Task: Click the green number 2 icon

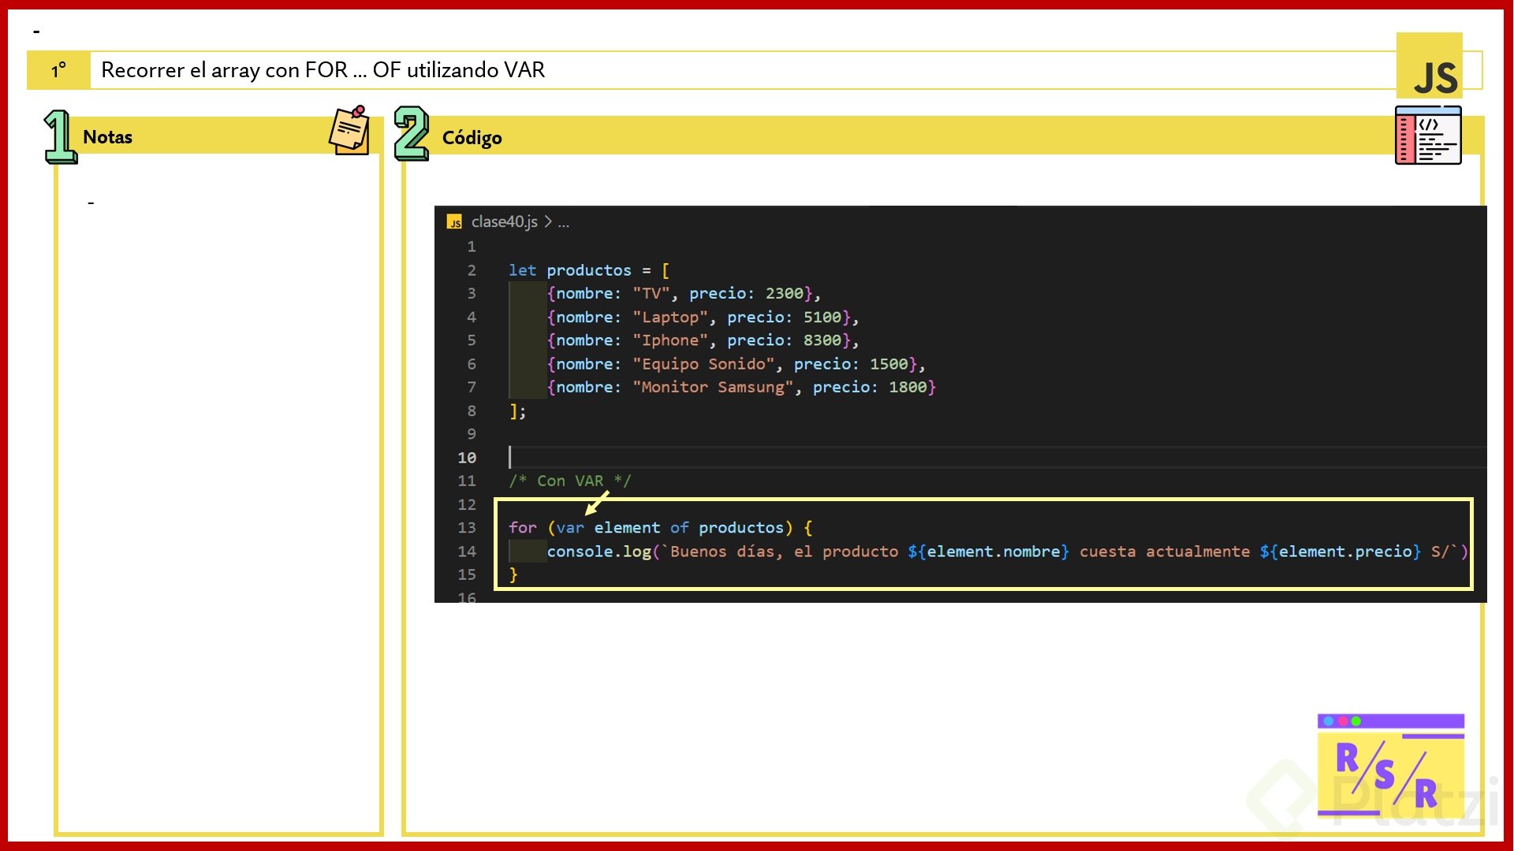Action: 411,134
